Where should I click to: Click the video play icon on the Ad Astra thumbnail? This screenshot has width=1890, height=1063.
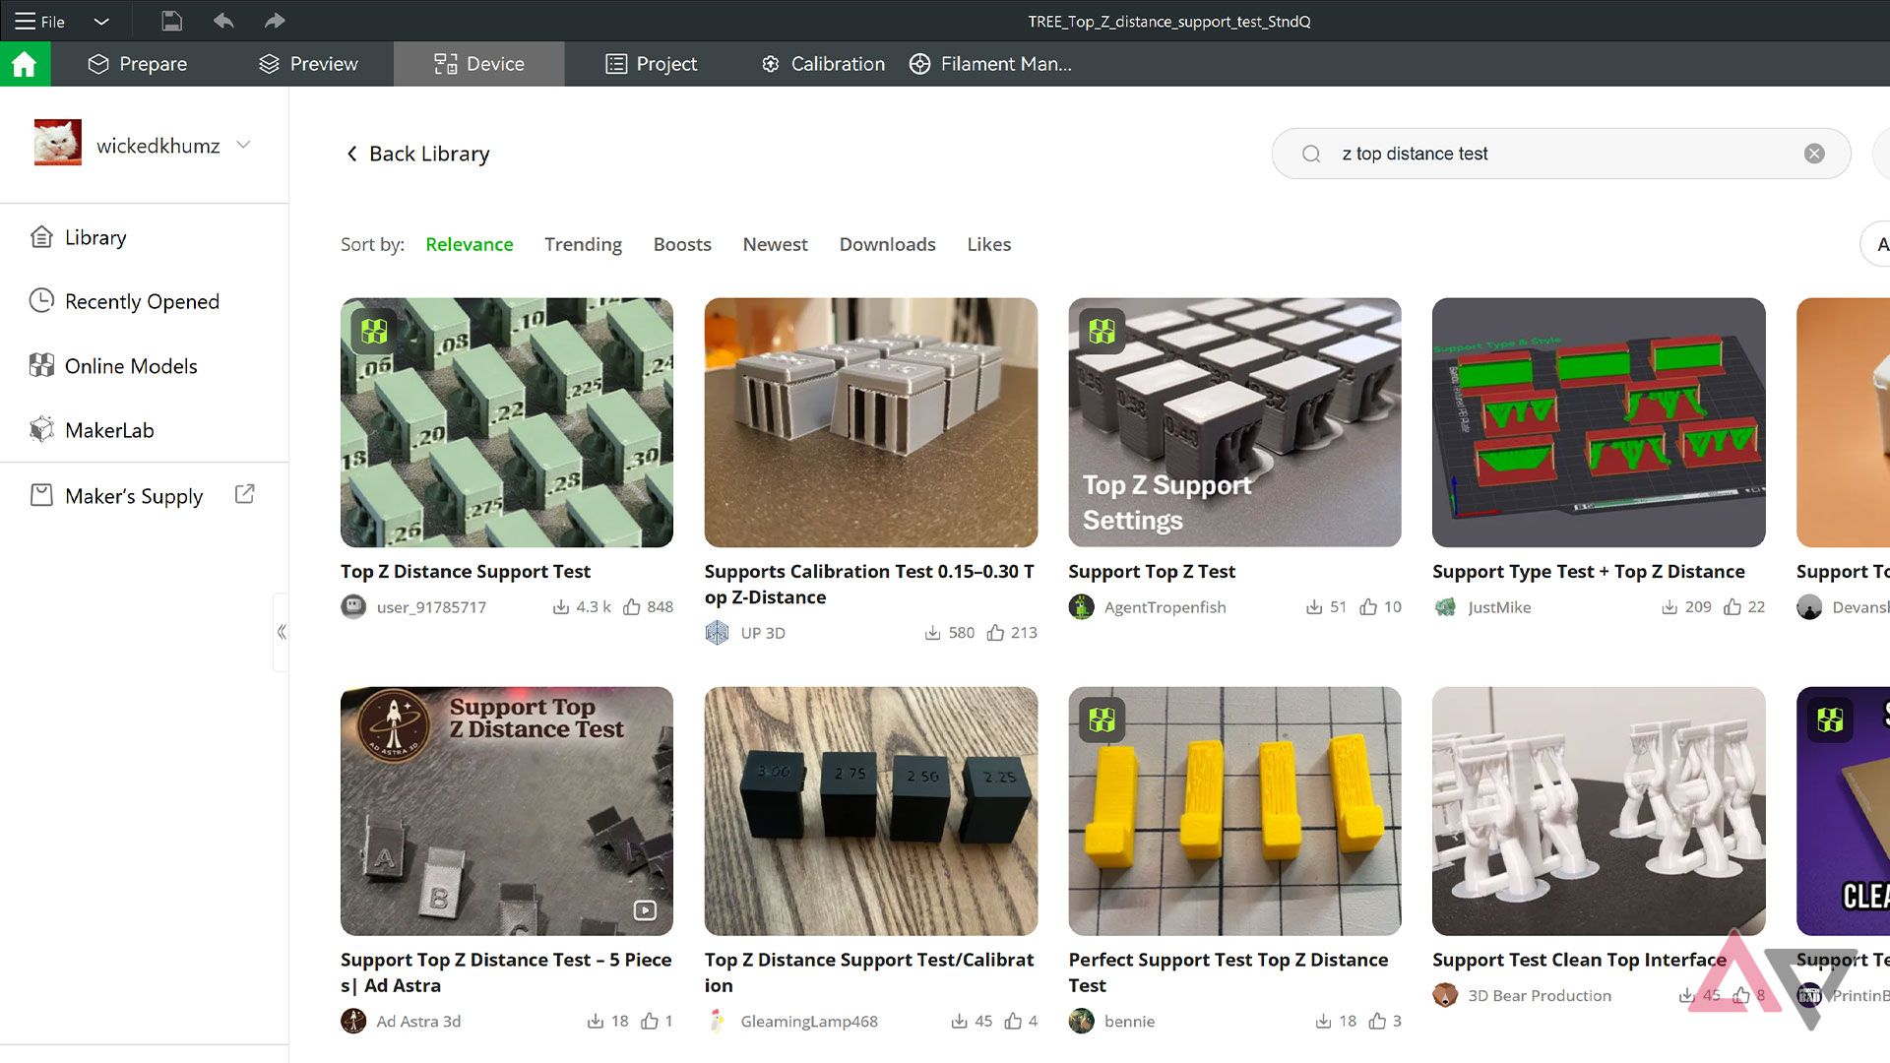pyautogui.click(x=645, y=910)
